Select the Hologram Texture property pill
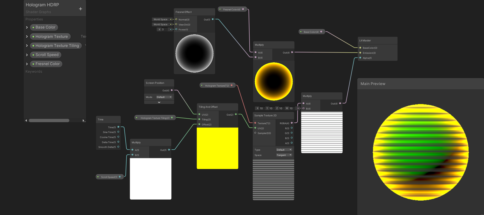The image size is (484, 215). tap(50, 37)
